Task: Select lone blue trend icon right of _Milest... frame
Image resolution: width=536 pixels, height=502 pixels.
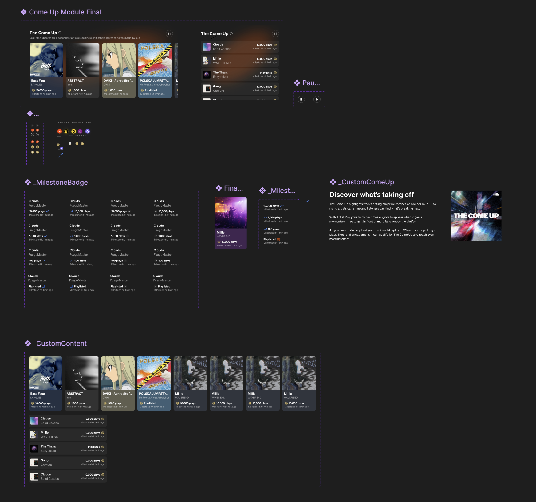Action: point(308,201)
